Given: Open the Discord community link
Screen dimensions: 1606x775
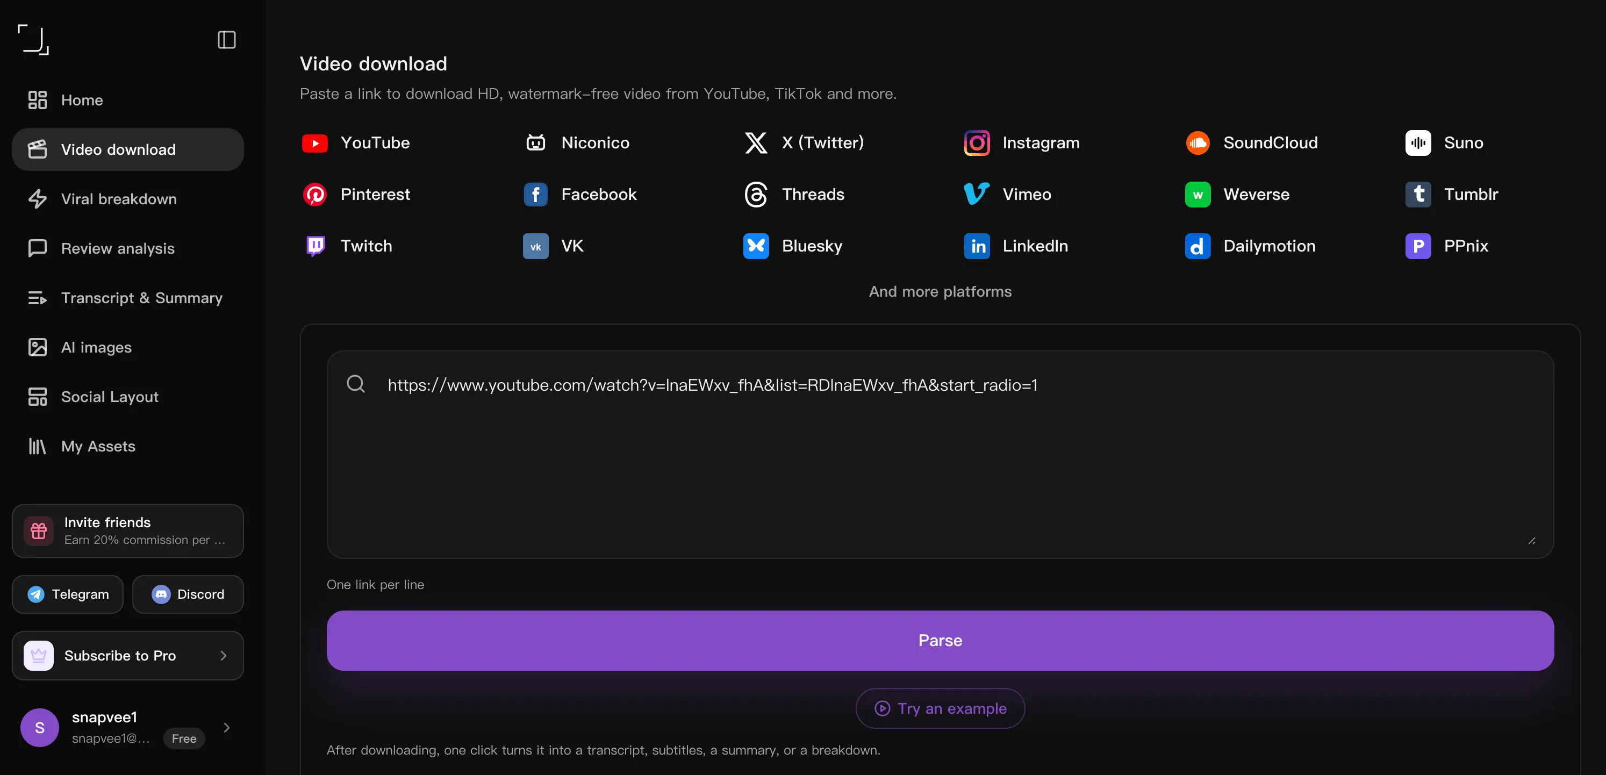Looking at the screenshot, I should 188,594.
